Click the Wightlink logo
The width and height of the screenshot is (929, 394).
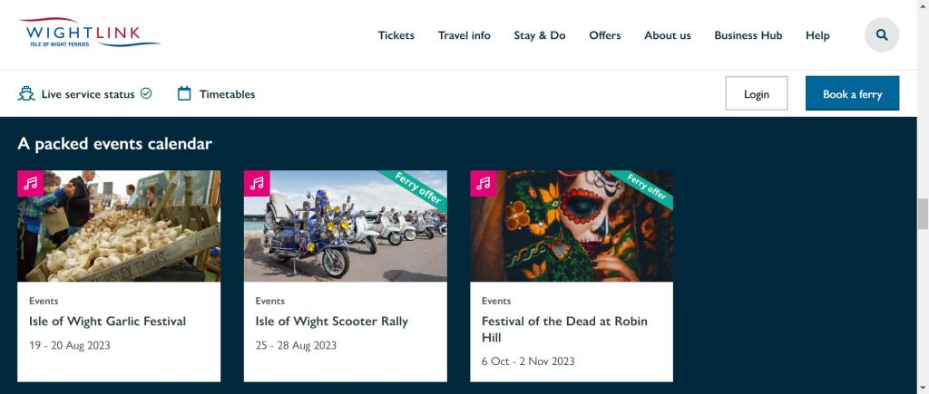tap(89, 34)
